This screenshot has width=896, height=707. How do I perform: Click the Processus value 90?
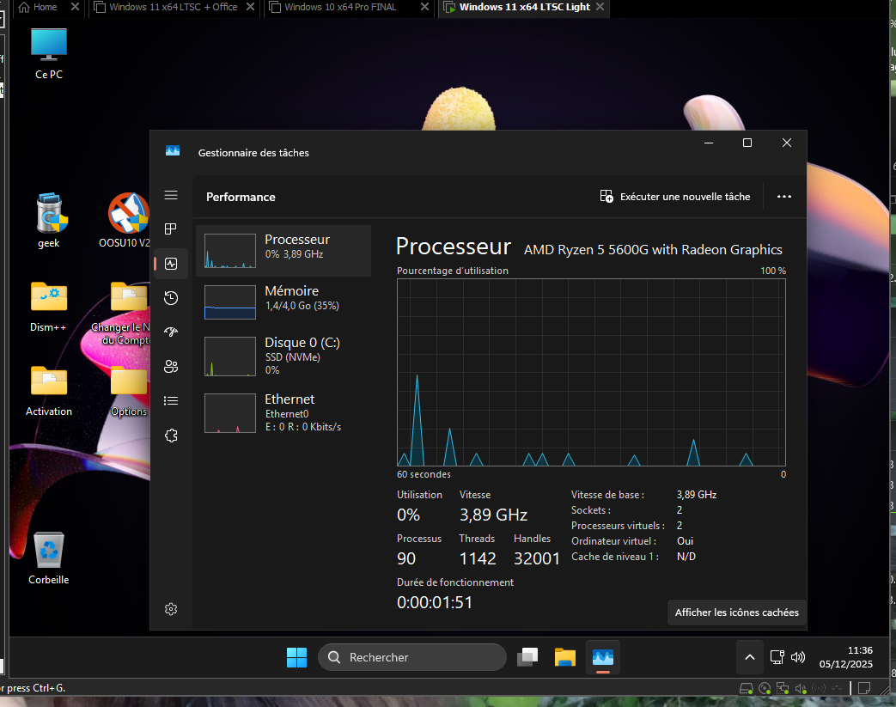coord(406,558)
